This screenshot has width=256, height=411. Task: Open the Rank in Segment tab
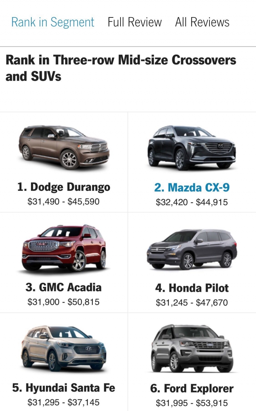[x=53, y=22]
